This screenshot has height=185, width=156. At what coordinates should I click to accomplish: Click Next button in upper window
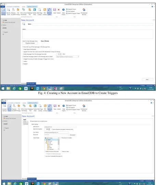coord(147,80)
